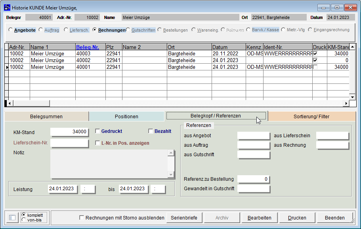Click table scroll up arrow
The height and width of the screenshot is (229, 361).
[x=353, y=47]
